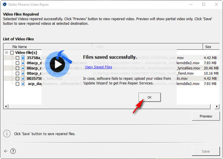This screenshot has height=159, width=223.
Task: Click OK in the saved successfully dialog
Action: [x=149, y=97]
